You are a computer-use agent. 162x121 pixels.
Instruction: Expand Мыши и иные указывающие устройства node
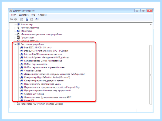[15, 34]
